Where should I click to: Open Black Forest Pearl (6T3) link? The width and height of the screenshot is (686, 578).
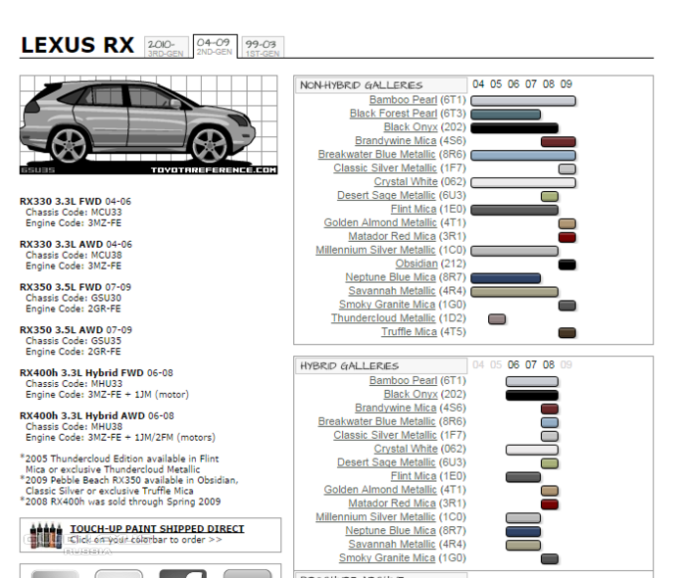point(393,114)
